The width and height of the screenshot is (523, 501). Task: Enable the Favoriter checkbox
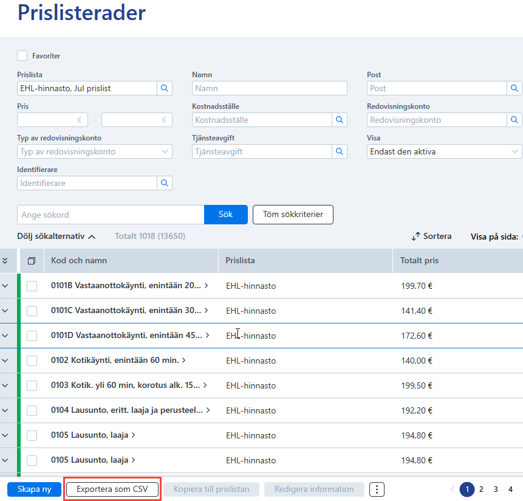coord(22,56)
